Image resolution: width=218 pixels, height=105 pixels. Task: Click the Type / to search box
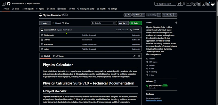tap(165, 4)
